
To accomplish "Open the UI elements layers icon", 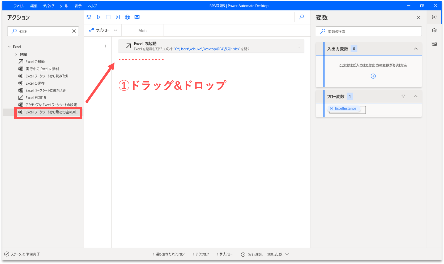I will [434, 31].
